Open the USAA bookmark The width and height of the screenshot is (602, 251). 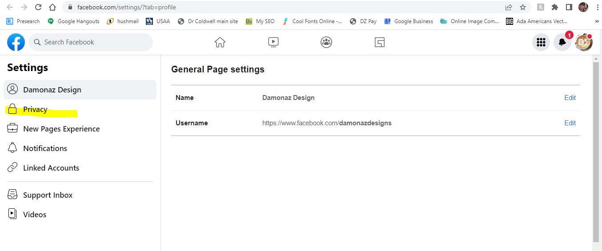point(158,21)
